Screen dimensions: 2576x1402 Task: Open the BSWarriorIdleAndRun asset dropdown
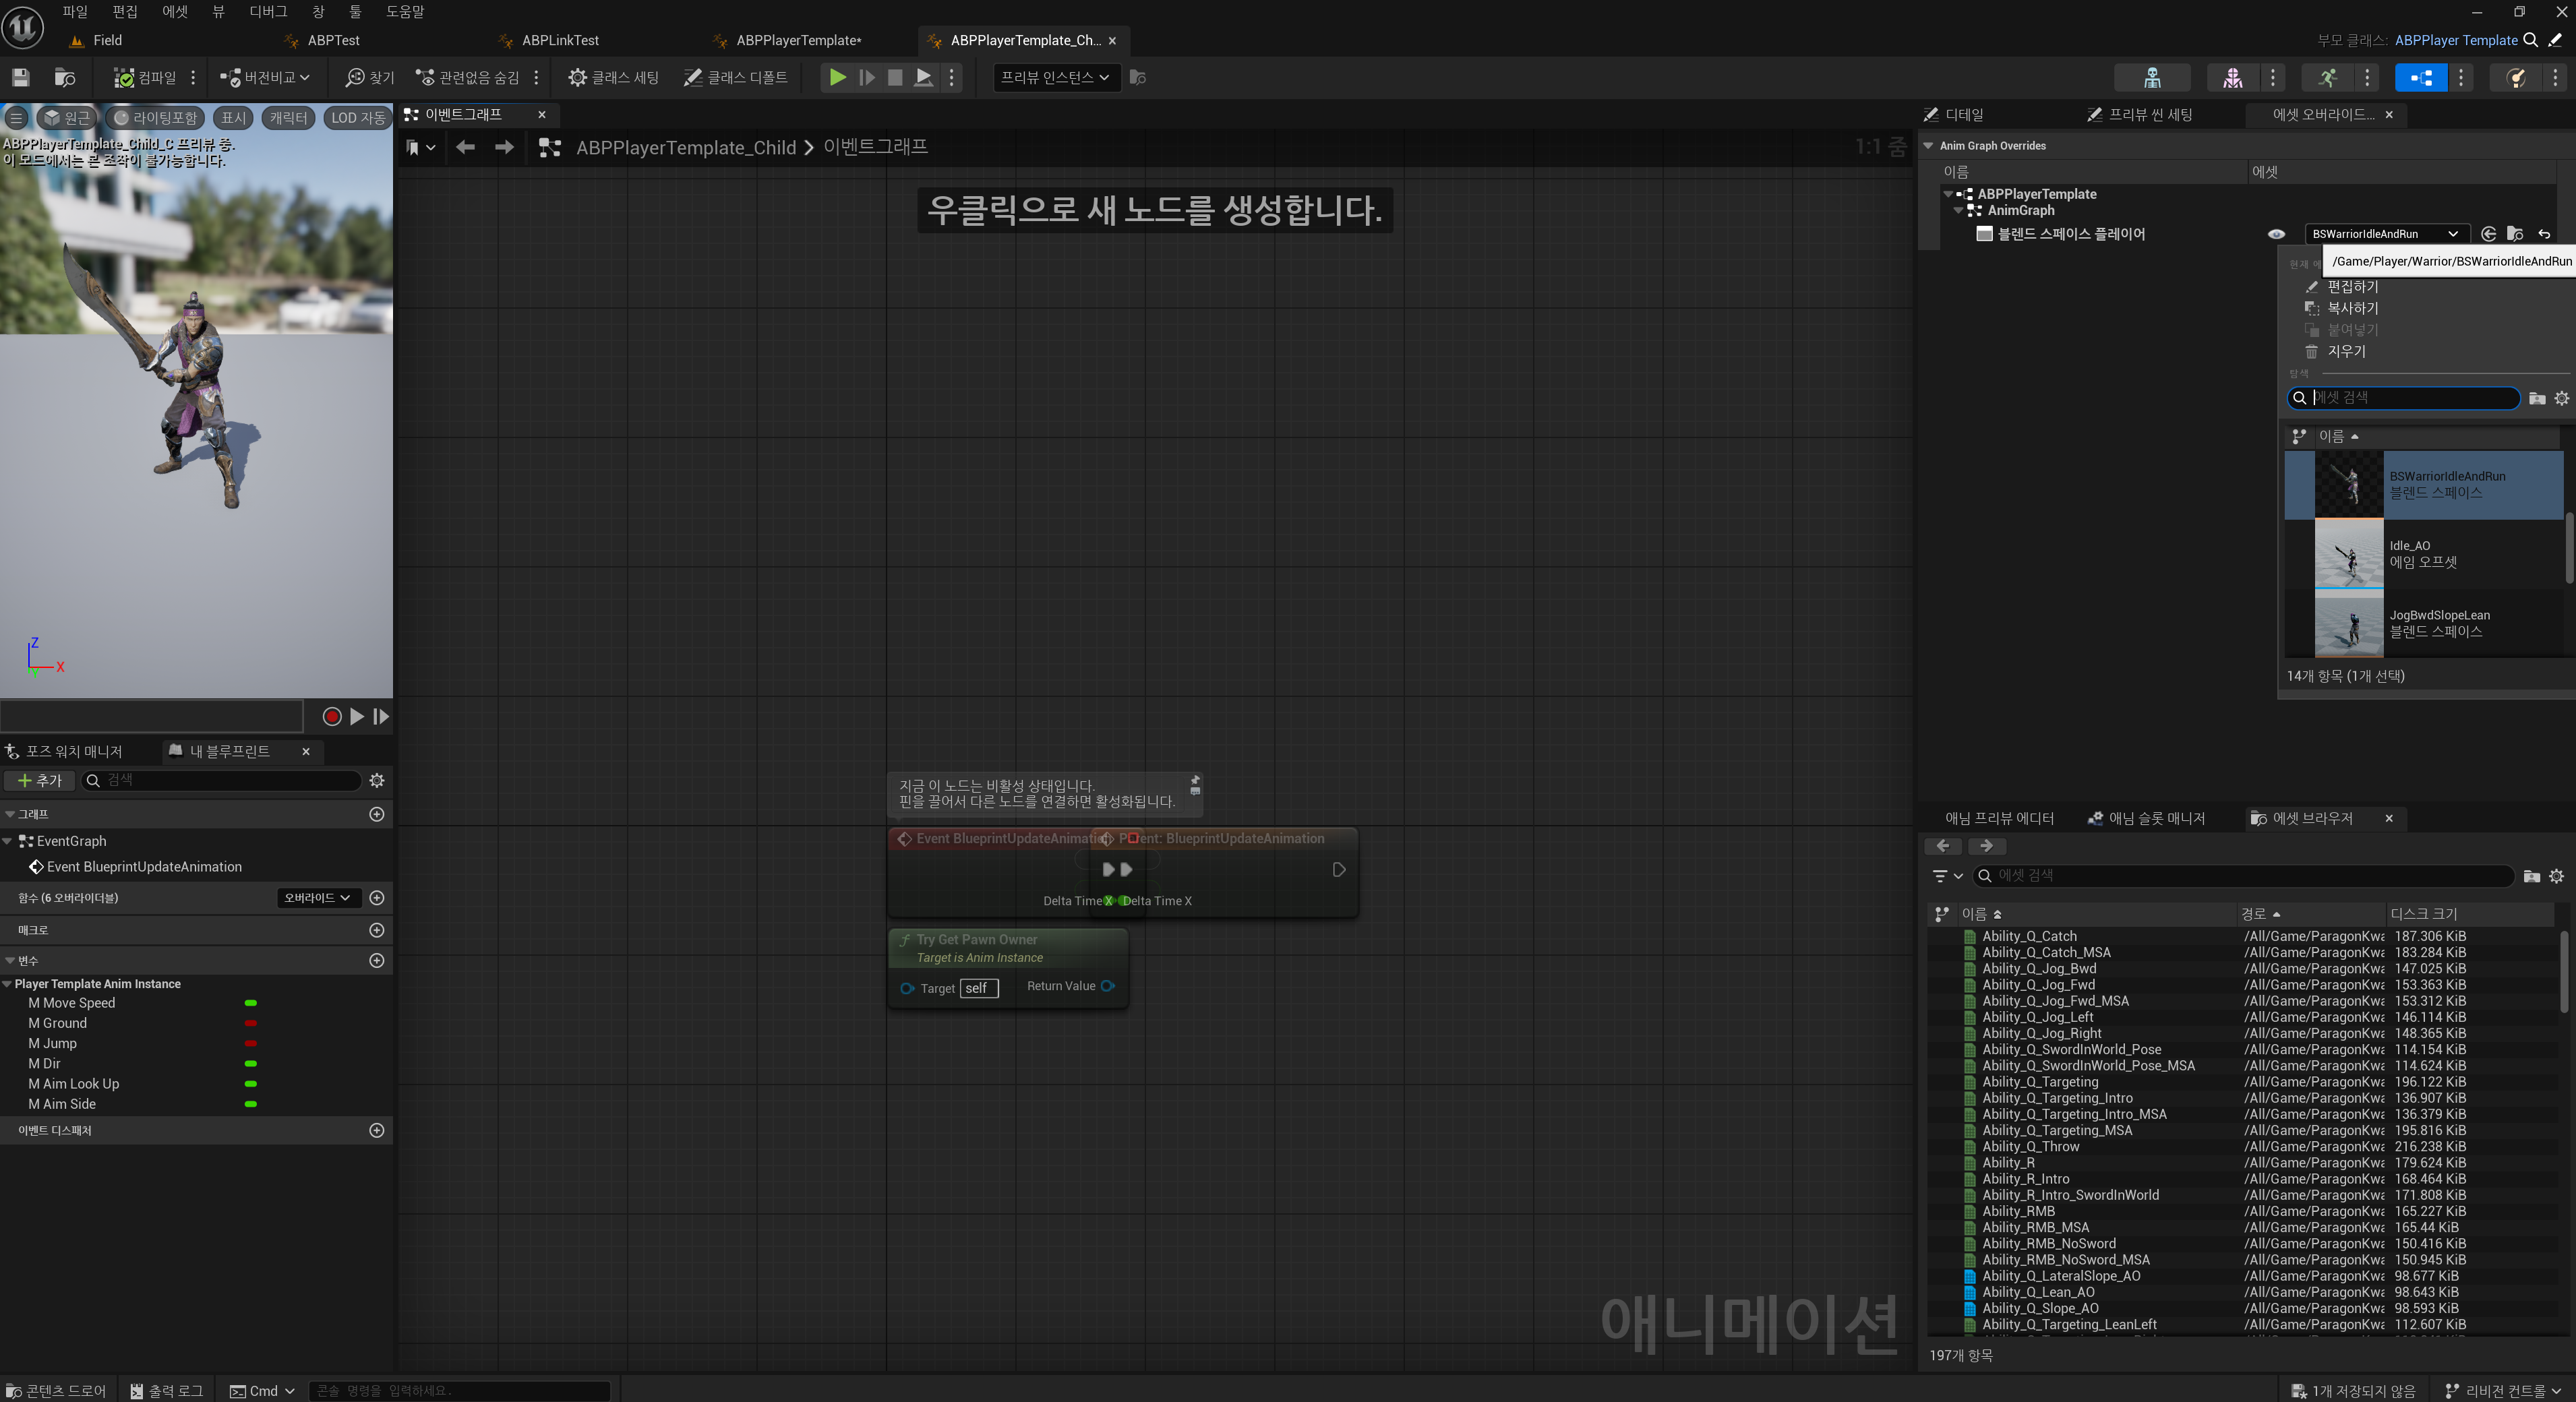2384,234
